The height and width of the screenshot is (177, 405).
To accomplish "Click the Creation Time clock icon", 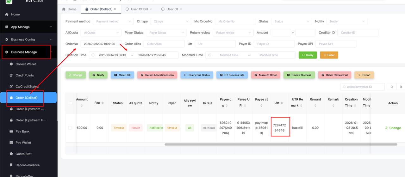I will pos(93,55).
